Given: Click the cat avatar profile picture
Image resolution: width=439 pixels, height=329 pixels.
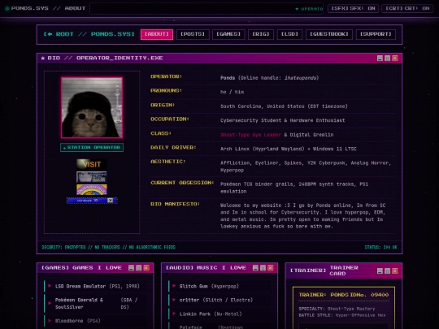Looking at the screenshot, I should point(92,108).
